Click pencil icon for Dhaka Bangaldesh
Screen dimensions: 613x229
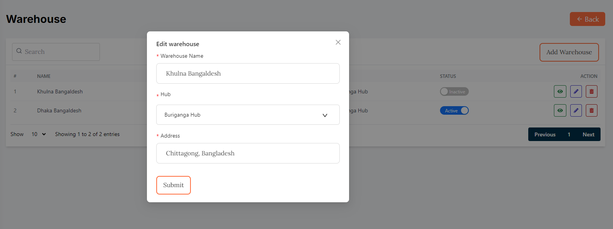576,111
